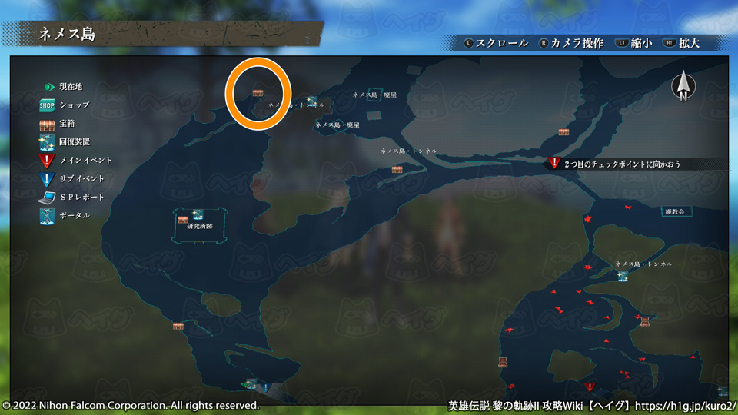
Task: Click the treasure chest in the northeast channel
Action: coord(563,133)
